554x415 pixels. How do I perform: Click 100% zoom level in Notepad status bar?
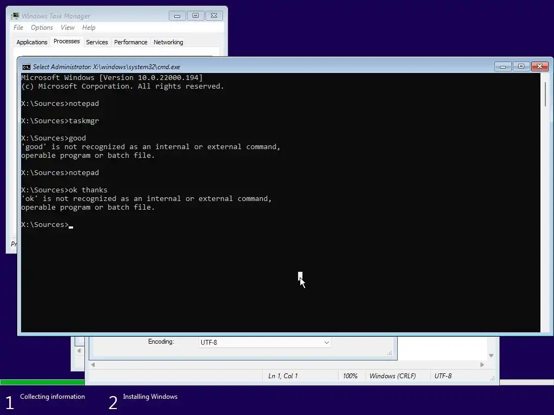[350, 376]
